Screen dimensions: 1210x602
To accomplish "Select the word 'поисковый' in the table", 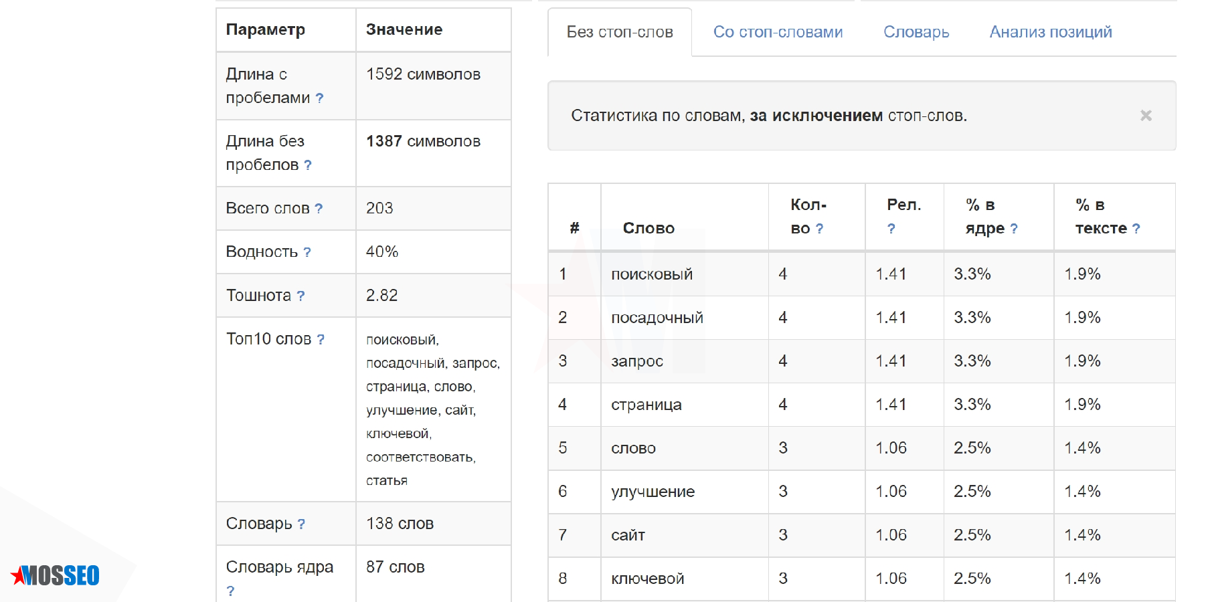I will point(652,274).
